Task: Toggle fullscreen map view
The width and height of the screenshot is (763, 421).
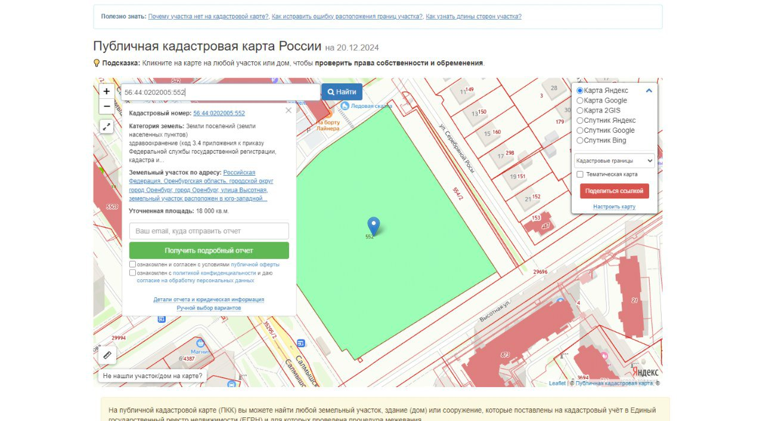Action: (x=106, y=126)
